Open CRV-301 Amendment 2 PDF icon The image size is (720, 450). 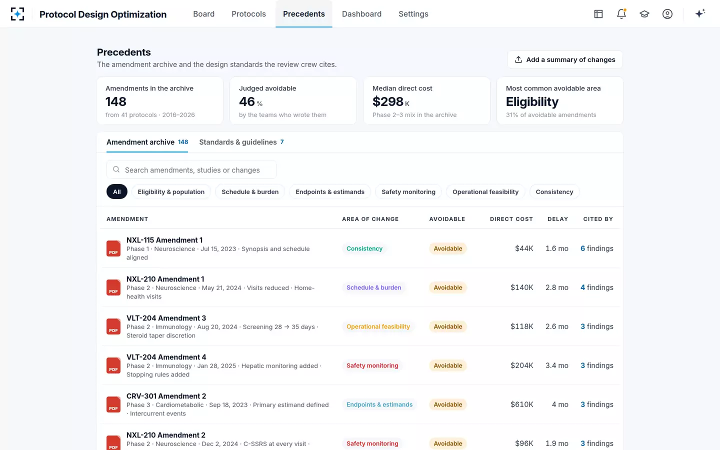pyautogui.click(x=113, y=404)
